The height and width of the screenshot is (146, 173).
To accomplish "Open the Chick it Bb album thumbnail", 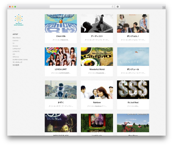I will click(61, 23).
